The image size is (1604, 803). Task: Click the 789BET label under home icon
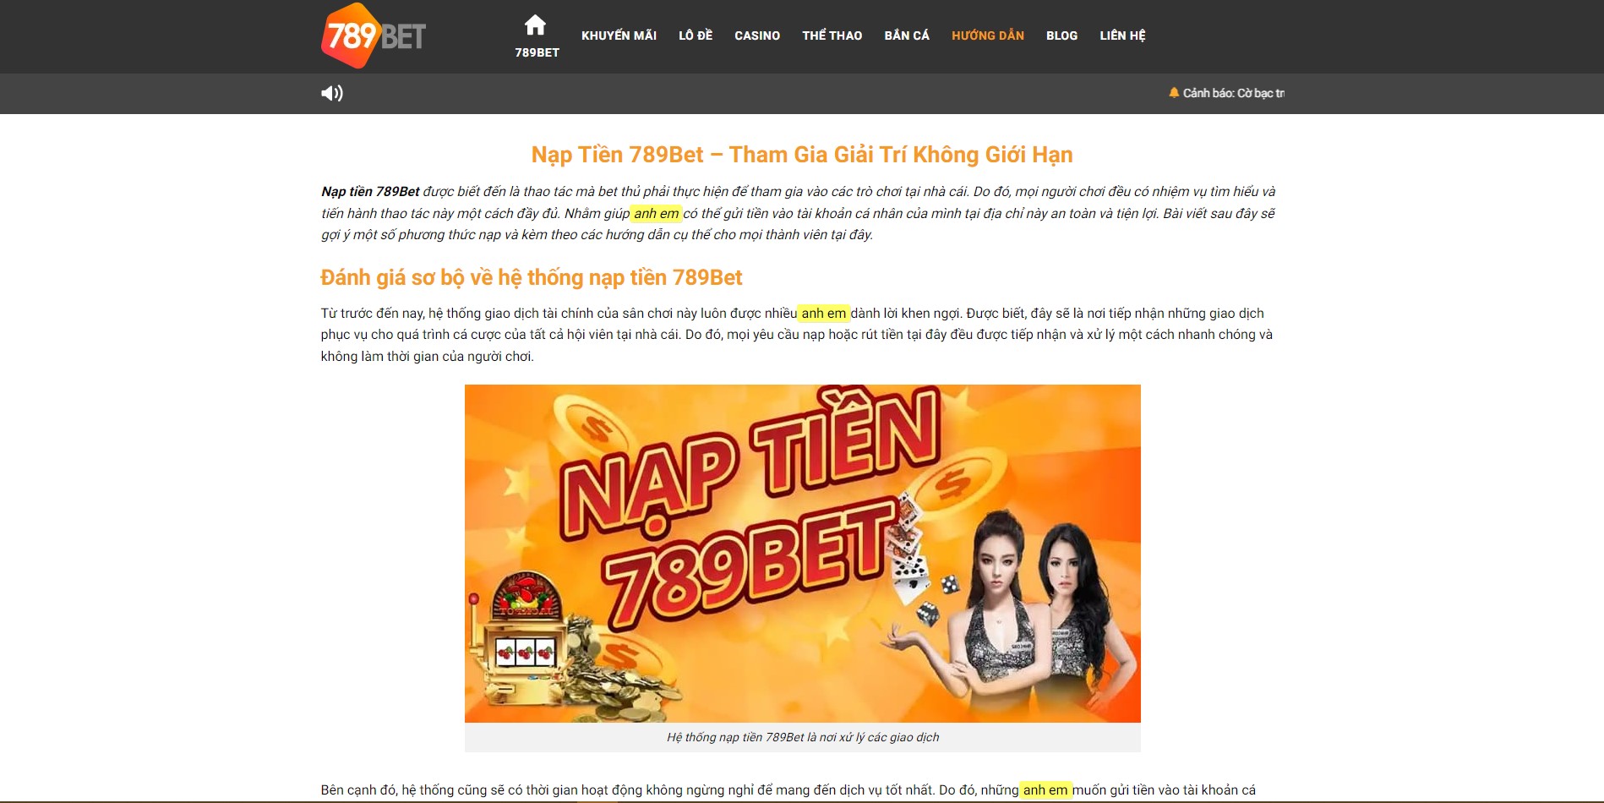coord(537,52)
